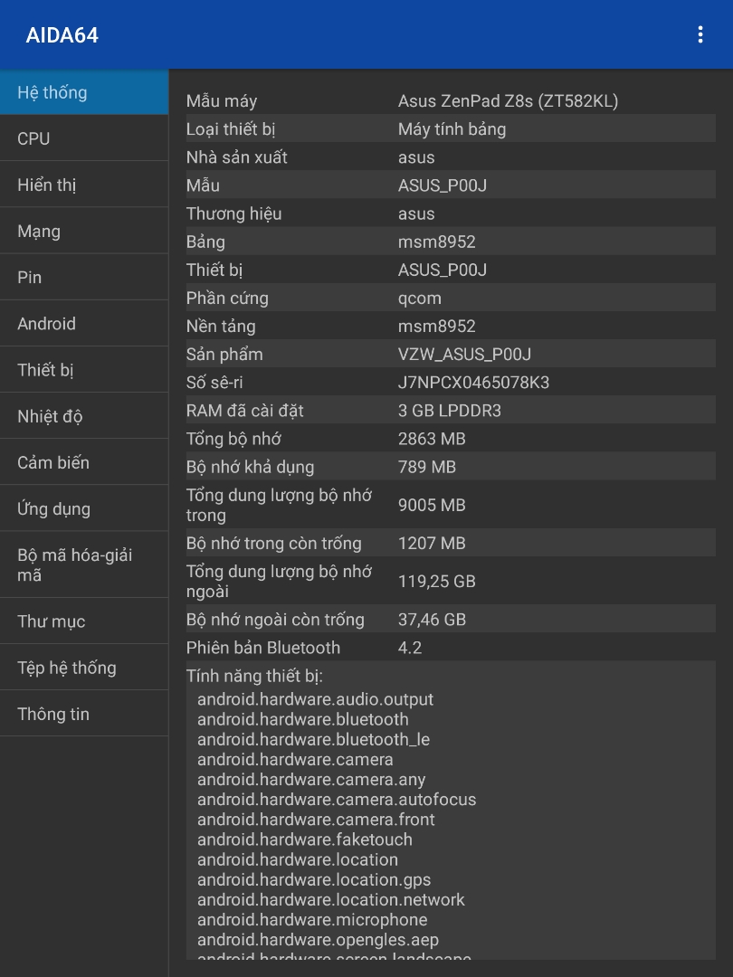Select android.hardware.location.network entry

331,899
